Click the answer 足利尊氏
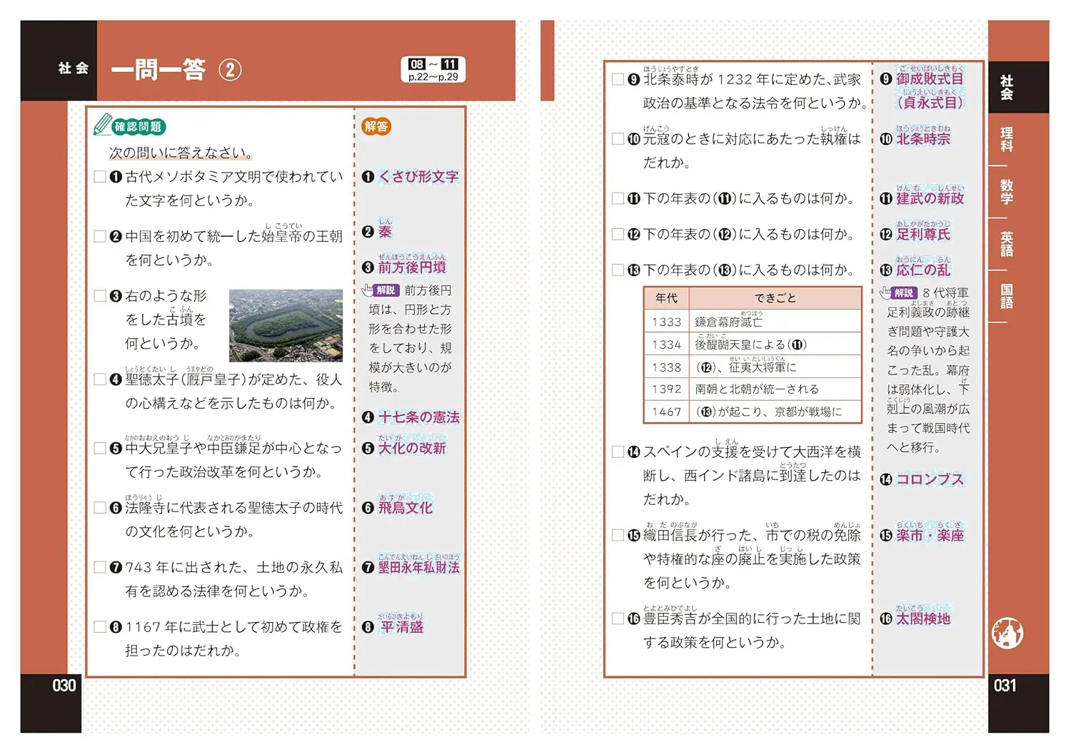This screenshot has width=1071, height=754. [923, 234]
